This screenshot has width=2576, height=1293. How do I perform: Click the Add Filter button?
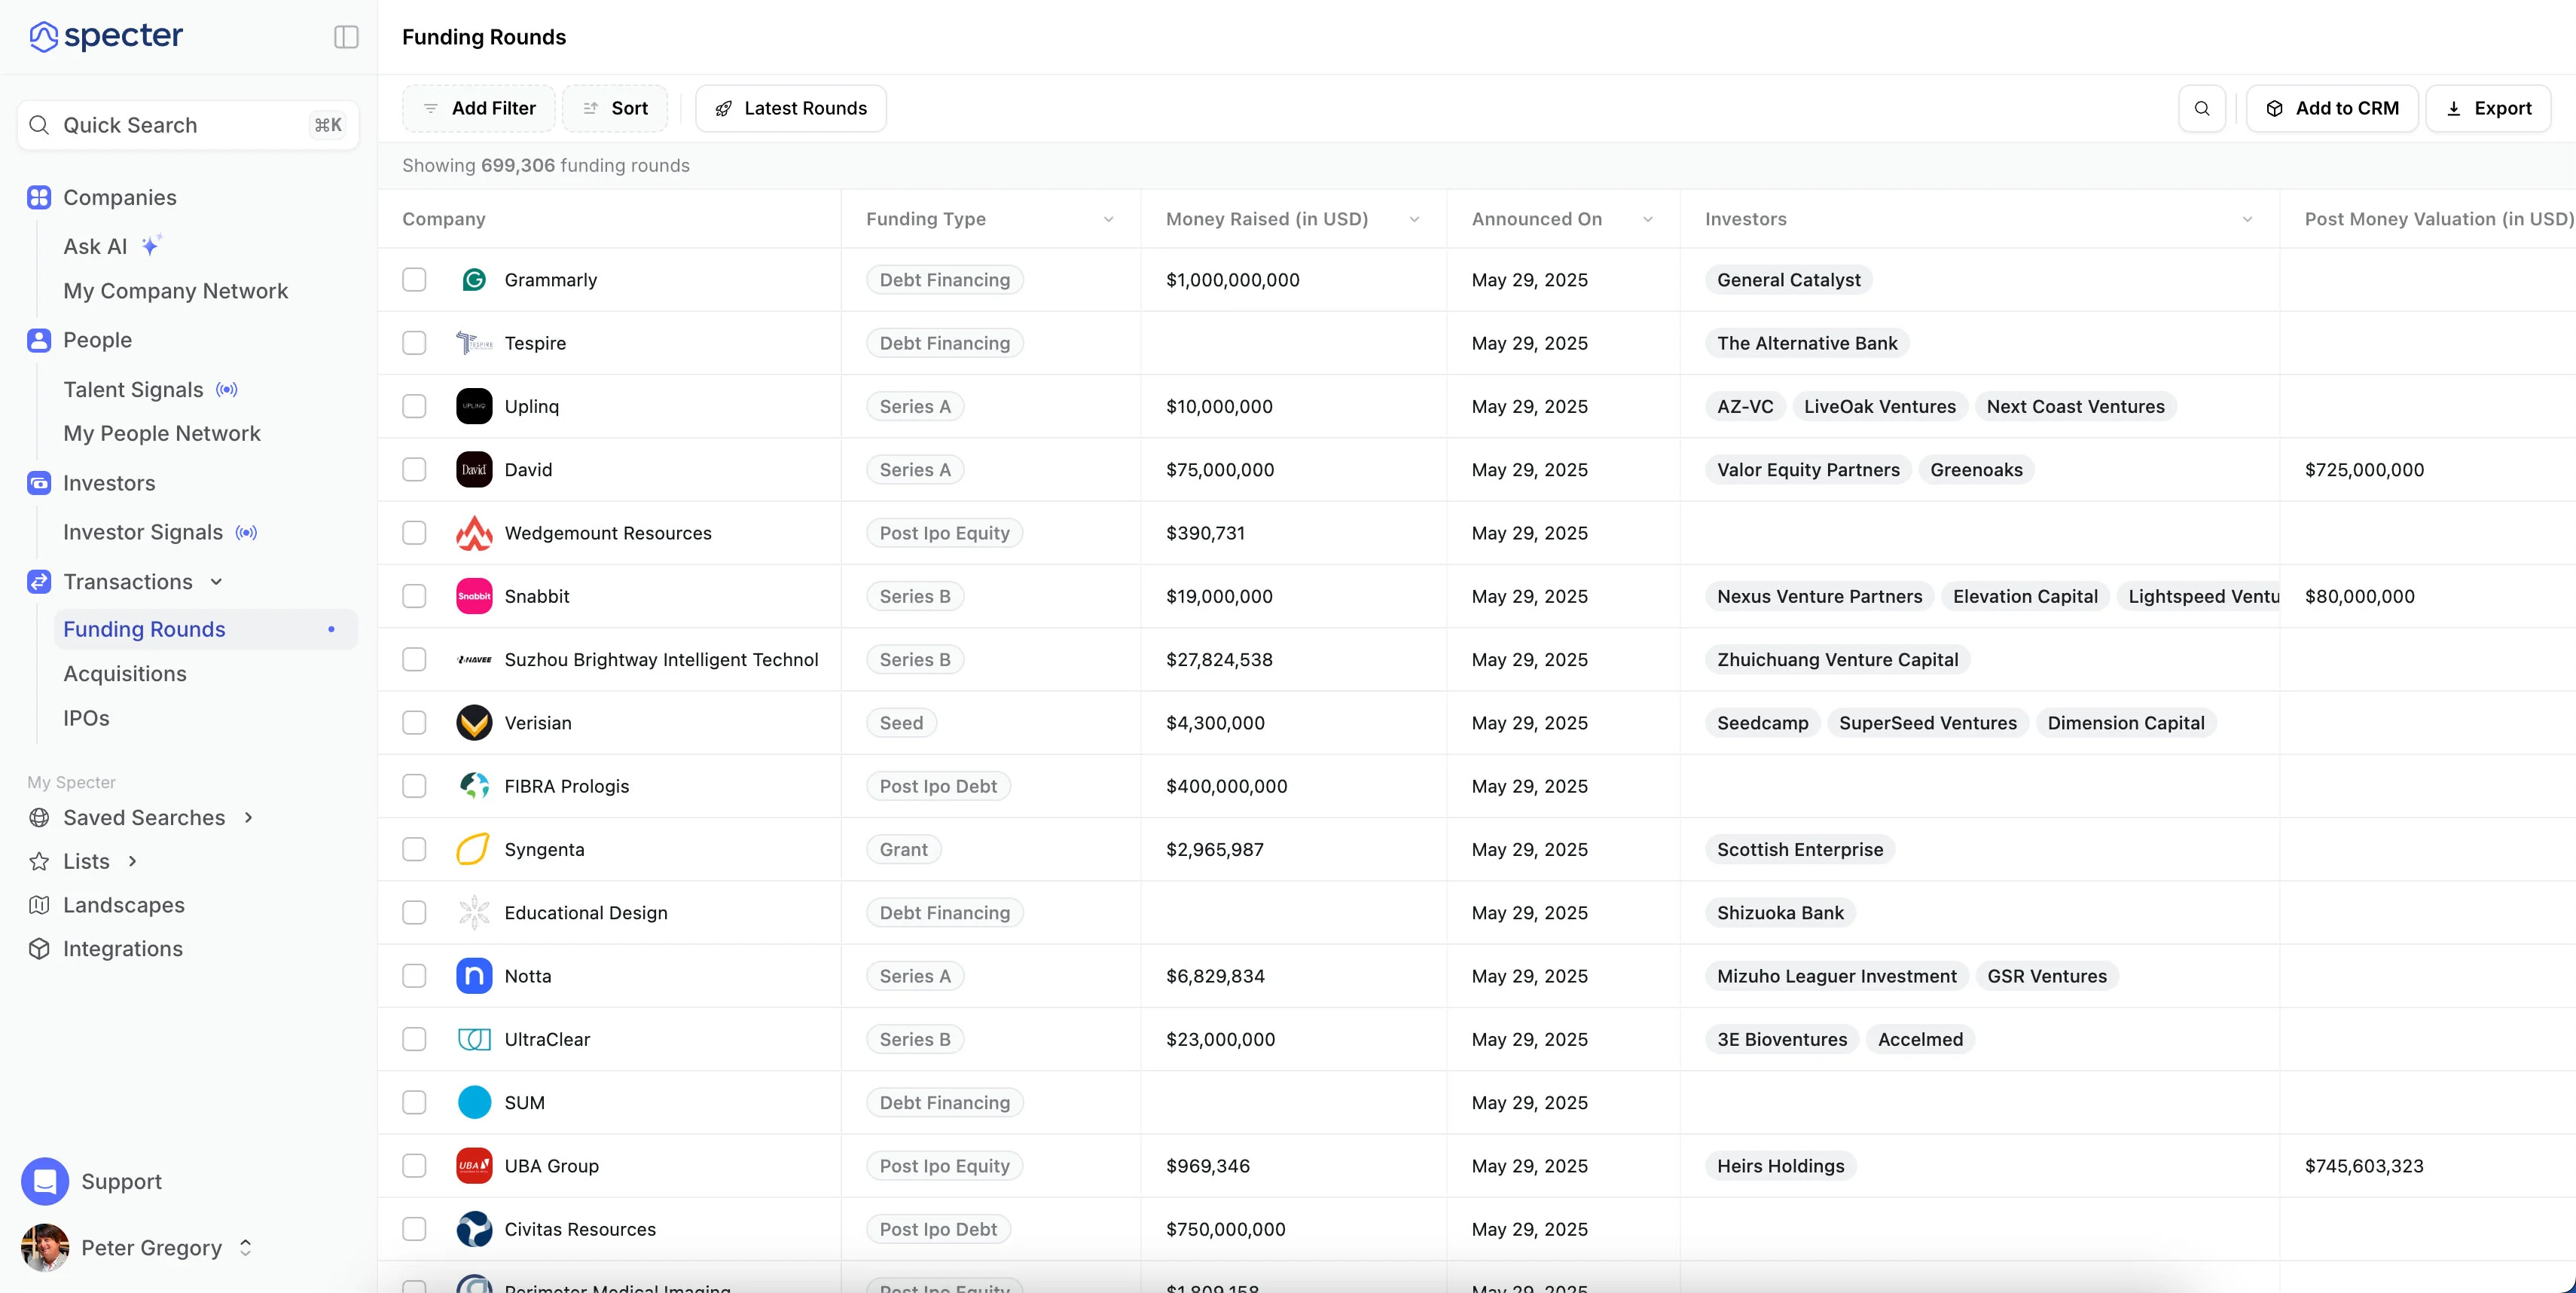(479, 108)
